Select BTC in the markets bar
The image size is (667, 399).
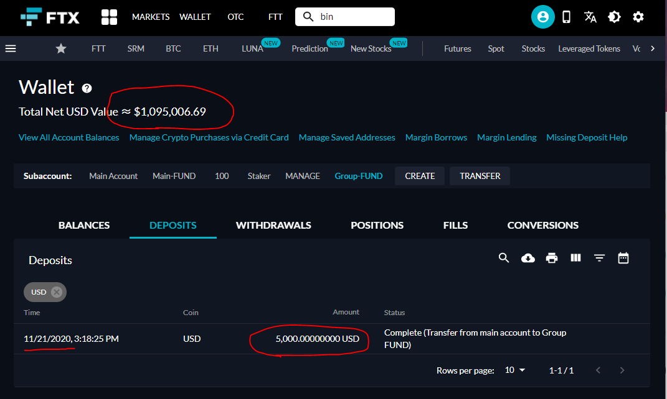(x=173, y=48)
